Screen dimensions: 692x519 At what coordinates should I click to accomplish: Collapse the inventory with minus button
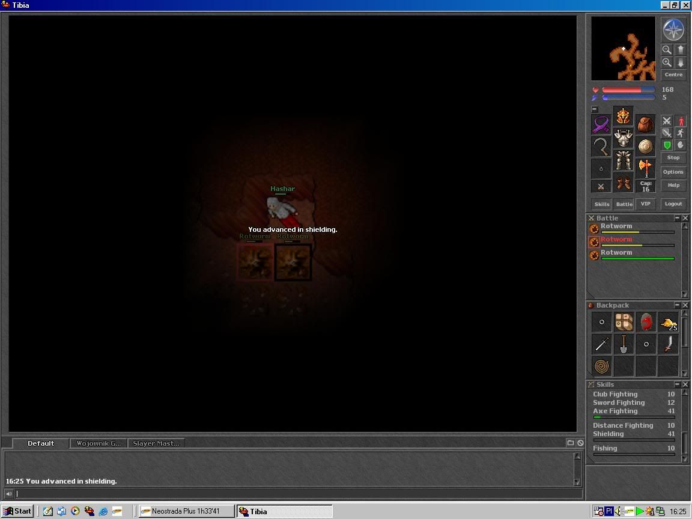coord(595,109)
